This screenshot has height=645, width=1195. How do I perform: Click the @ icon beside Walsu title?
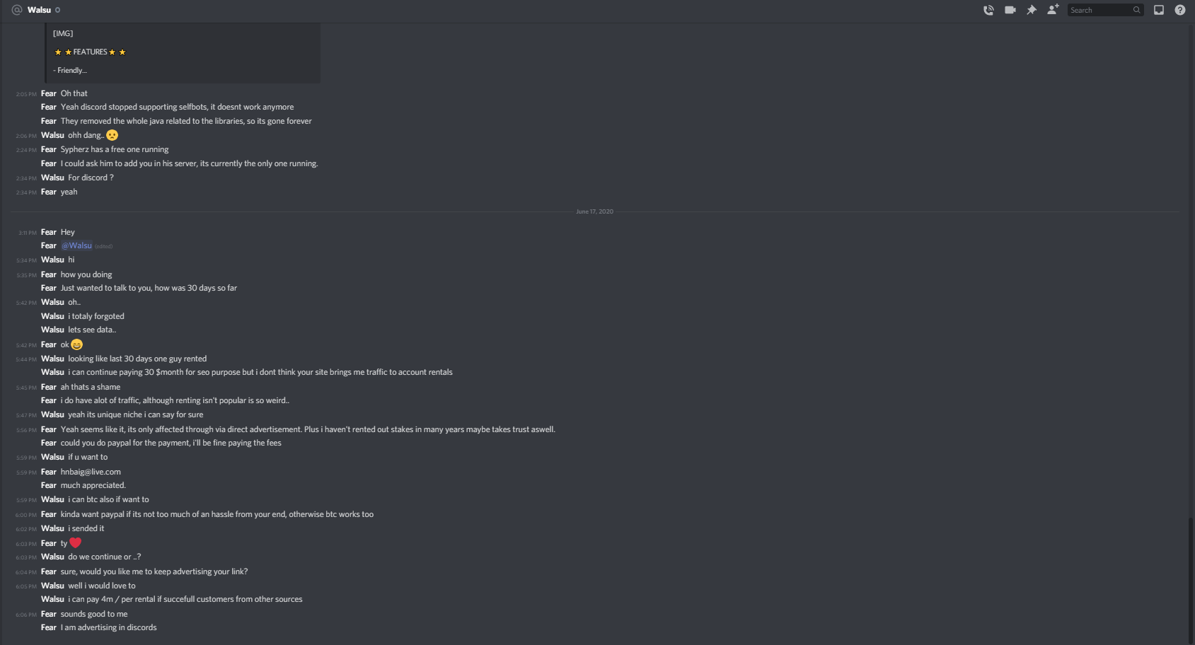click(x=17, y=10)
